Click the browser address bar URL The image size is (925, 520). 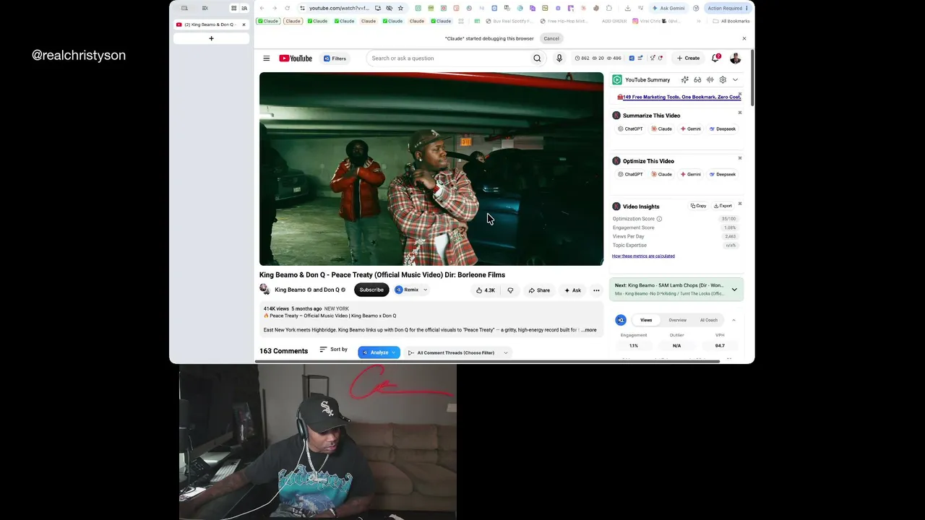coord(339,8)
